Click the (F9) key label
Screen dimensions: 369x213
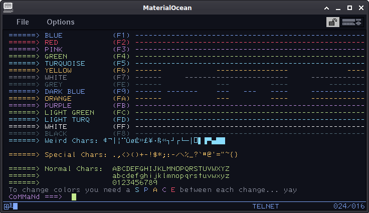121,92
